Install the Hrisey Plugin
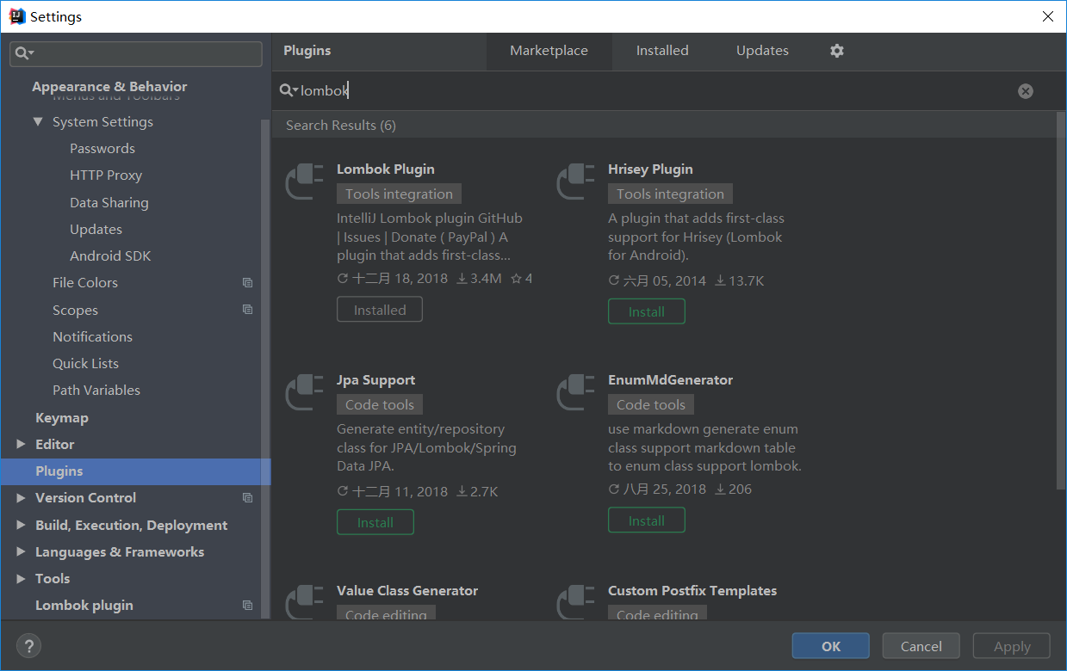Image resolution: width=1067 pixels, height=671 pixels. pyautogui.click(x=646, y=311)
